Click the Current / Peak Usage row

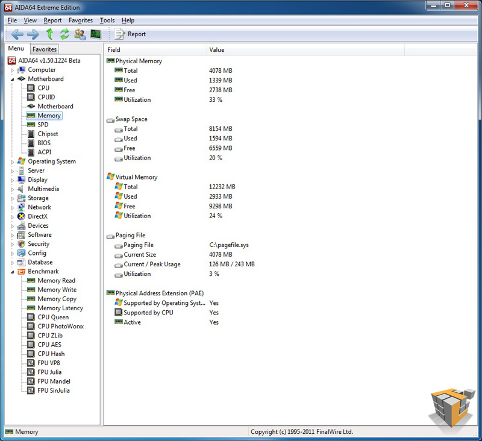tap(184, 264)
